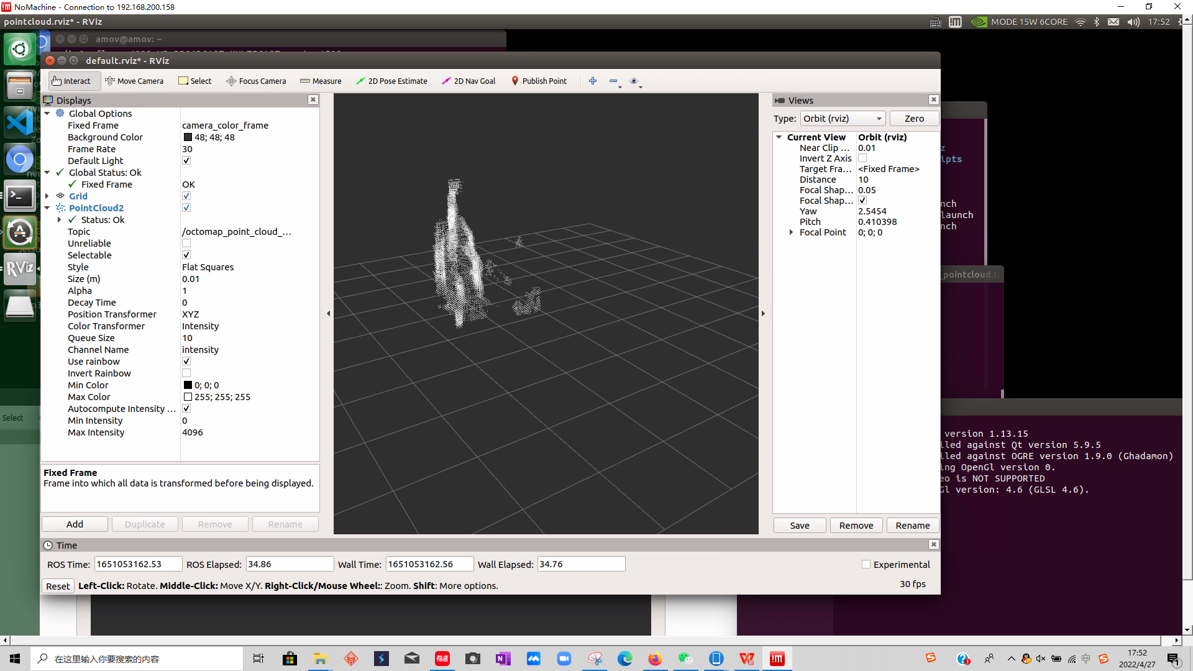Select the PointCloud2 display entry

pyautogui.click(x=96, y=208)
